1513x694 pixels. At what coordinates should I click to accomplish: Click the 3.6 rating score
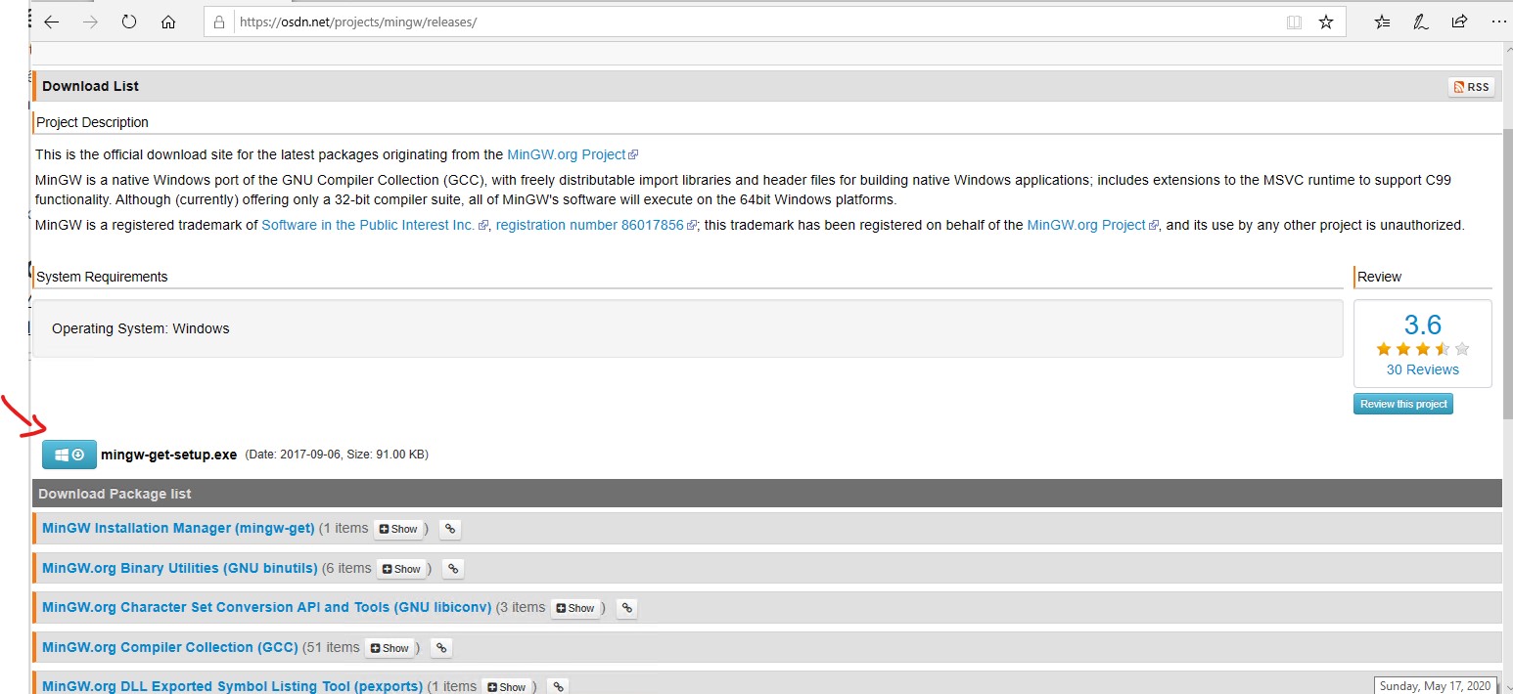point(1422,325)
